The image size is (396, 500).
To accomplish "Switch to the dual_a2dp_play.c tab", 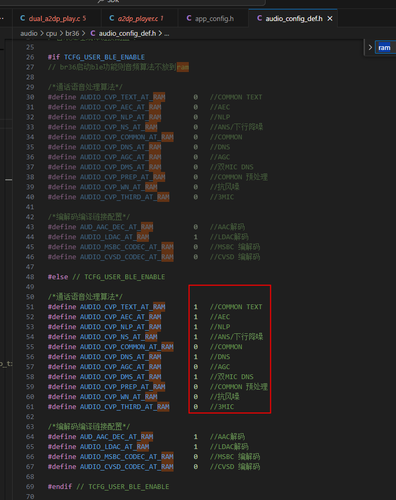I will [x=57, y=18].
